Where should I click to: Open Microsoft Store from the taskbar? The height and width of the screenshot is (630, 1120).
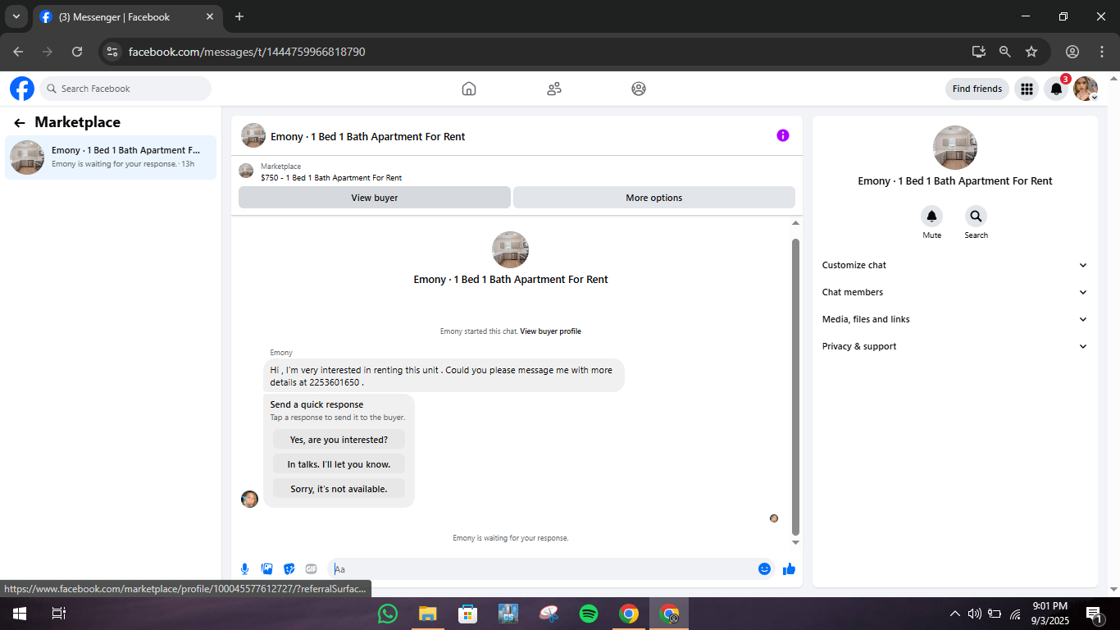click(x=468, y=614)
